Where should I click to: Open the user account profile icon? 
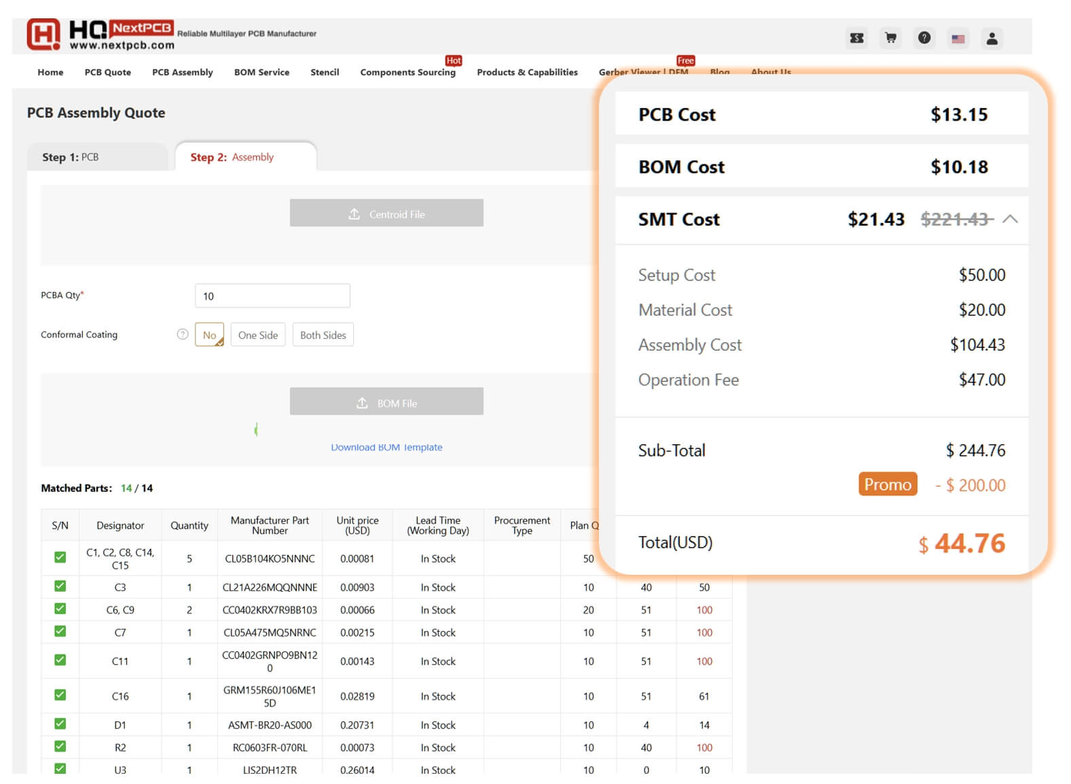992,39
